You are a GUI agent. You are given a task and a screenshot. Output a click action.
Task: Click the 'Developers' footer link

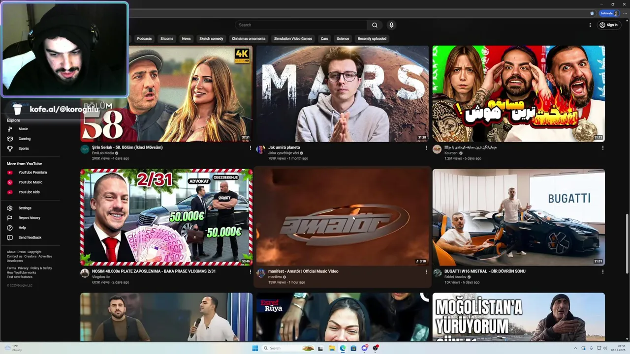[15, 261]
